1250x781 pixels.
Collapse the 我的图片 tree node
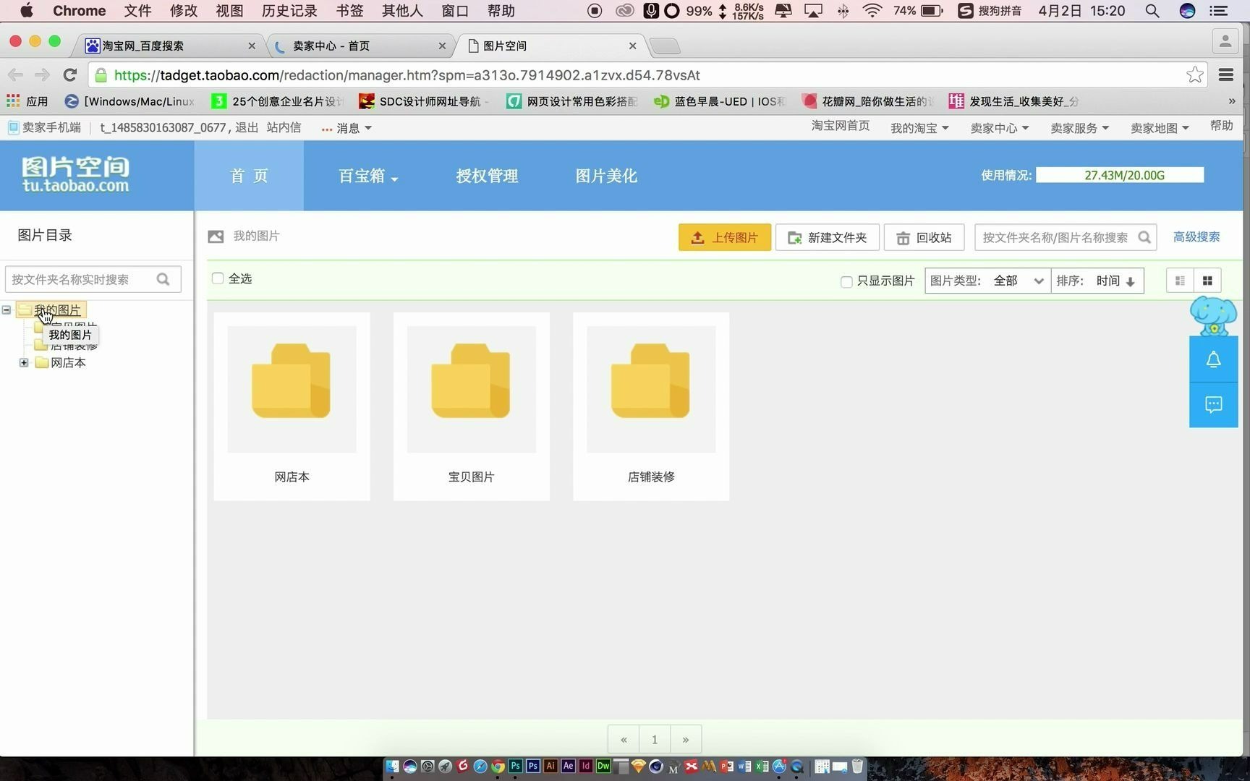[x=7, y=310]
